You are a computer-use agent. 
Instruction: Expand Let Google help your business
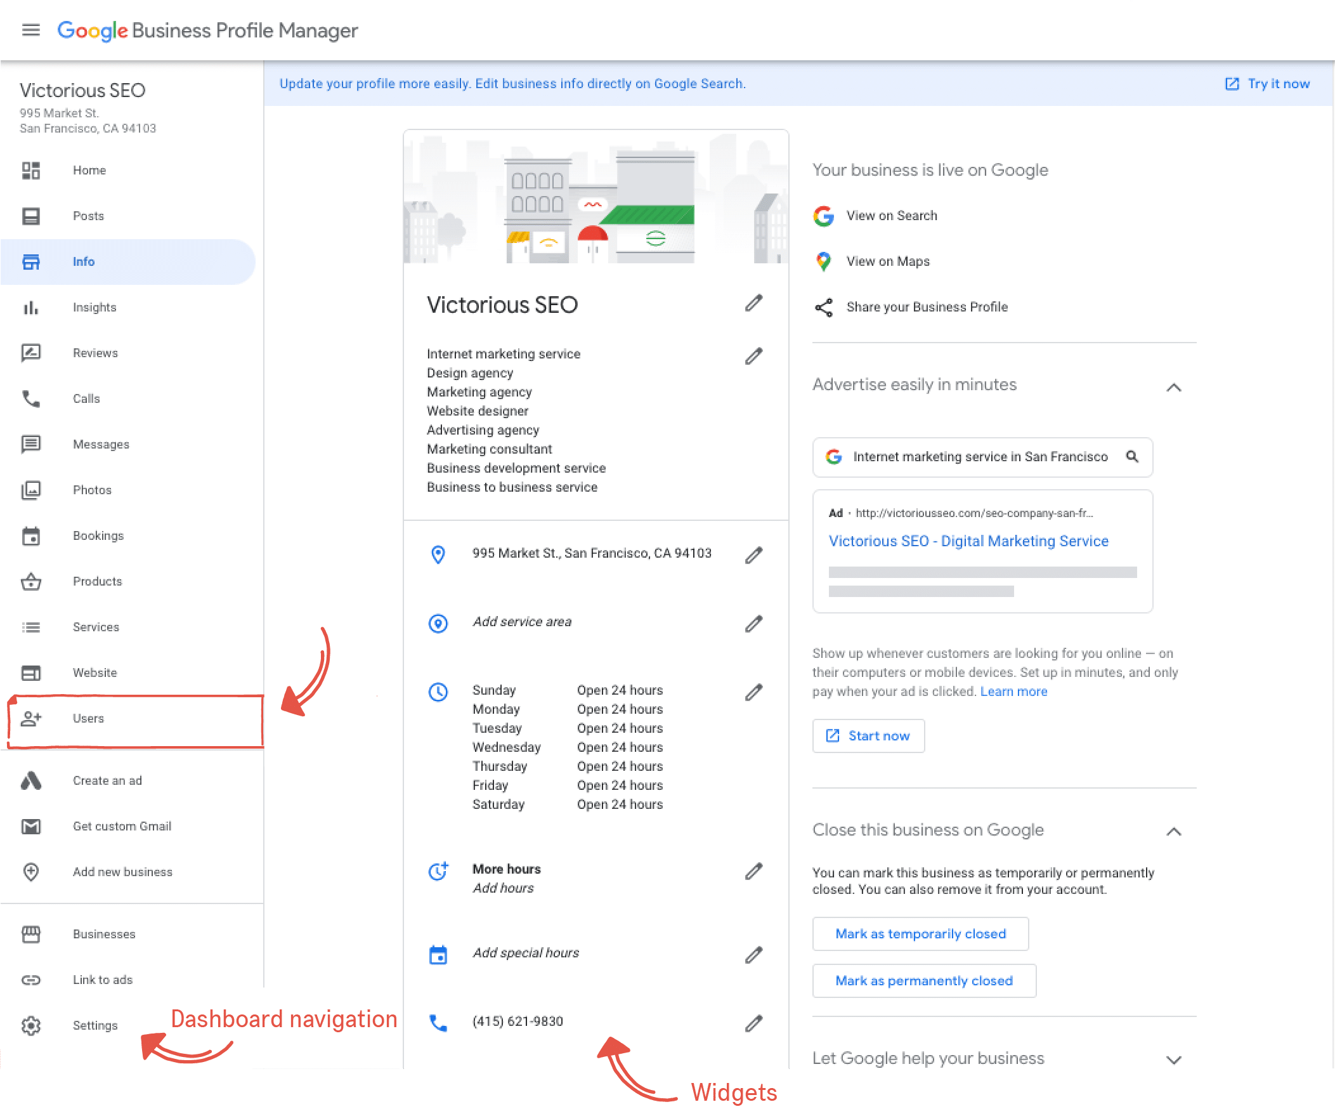[1174, 1060]
